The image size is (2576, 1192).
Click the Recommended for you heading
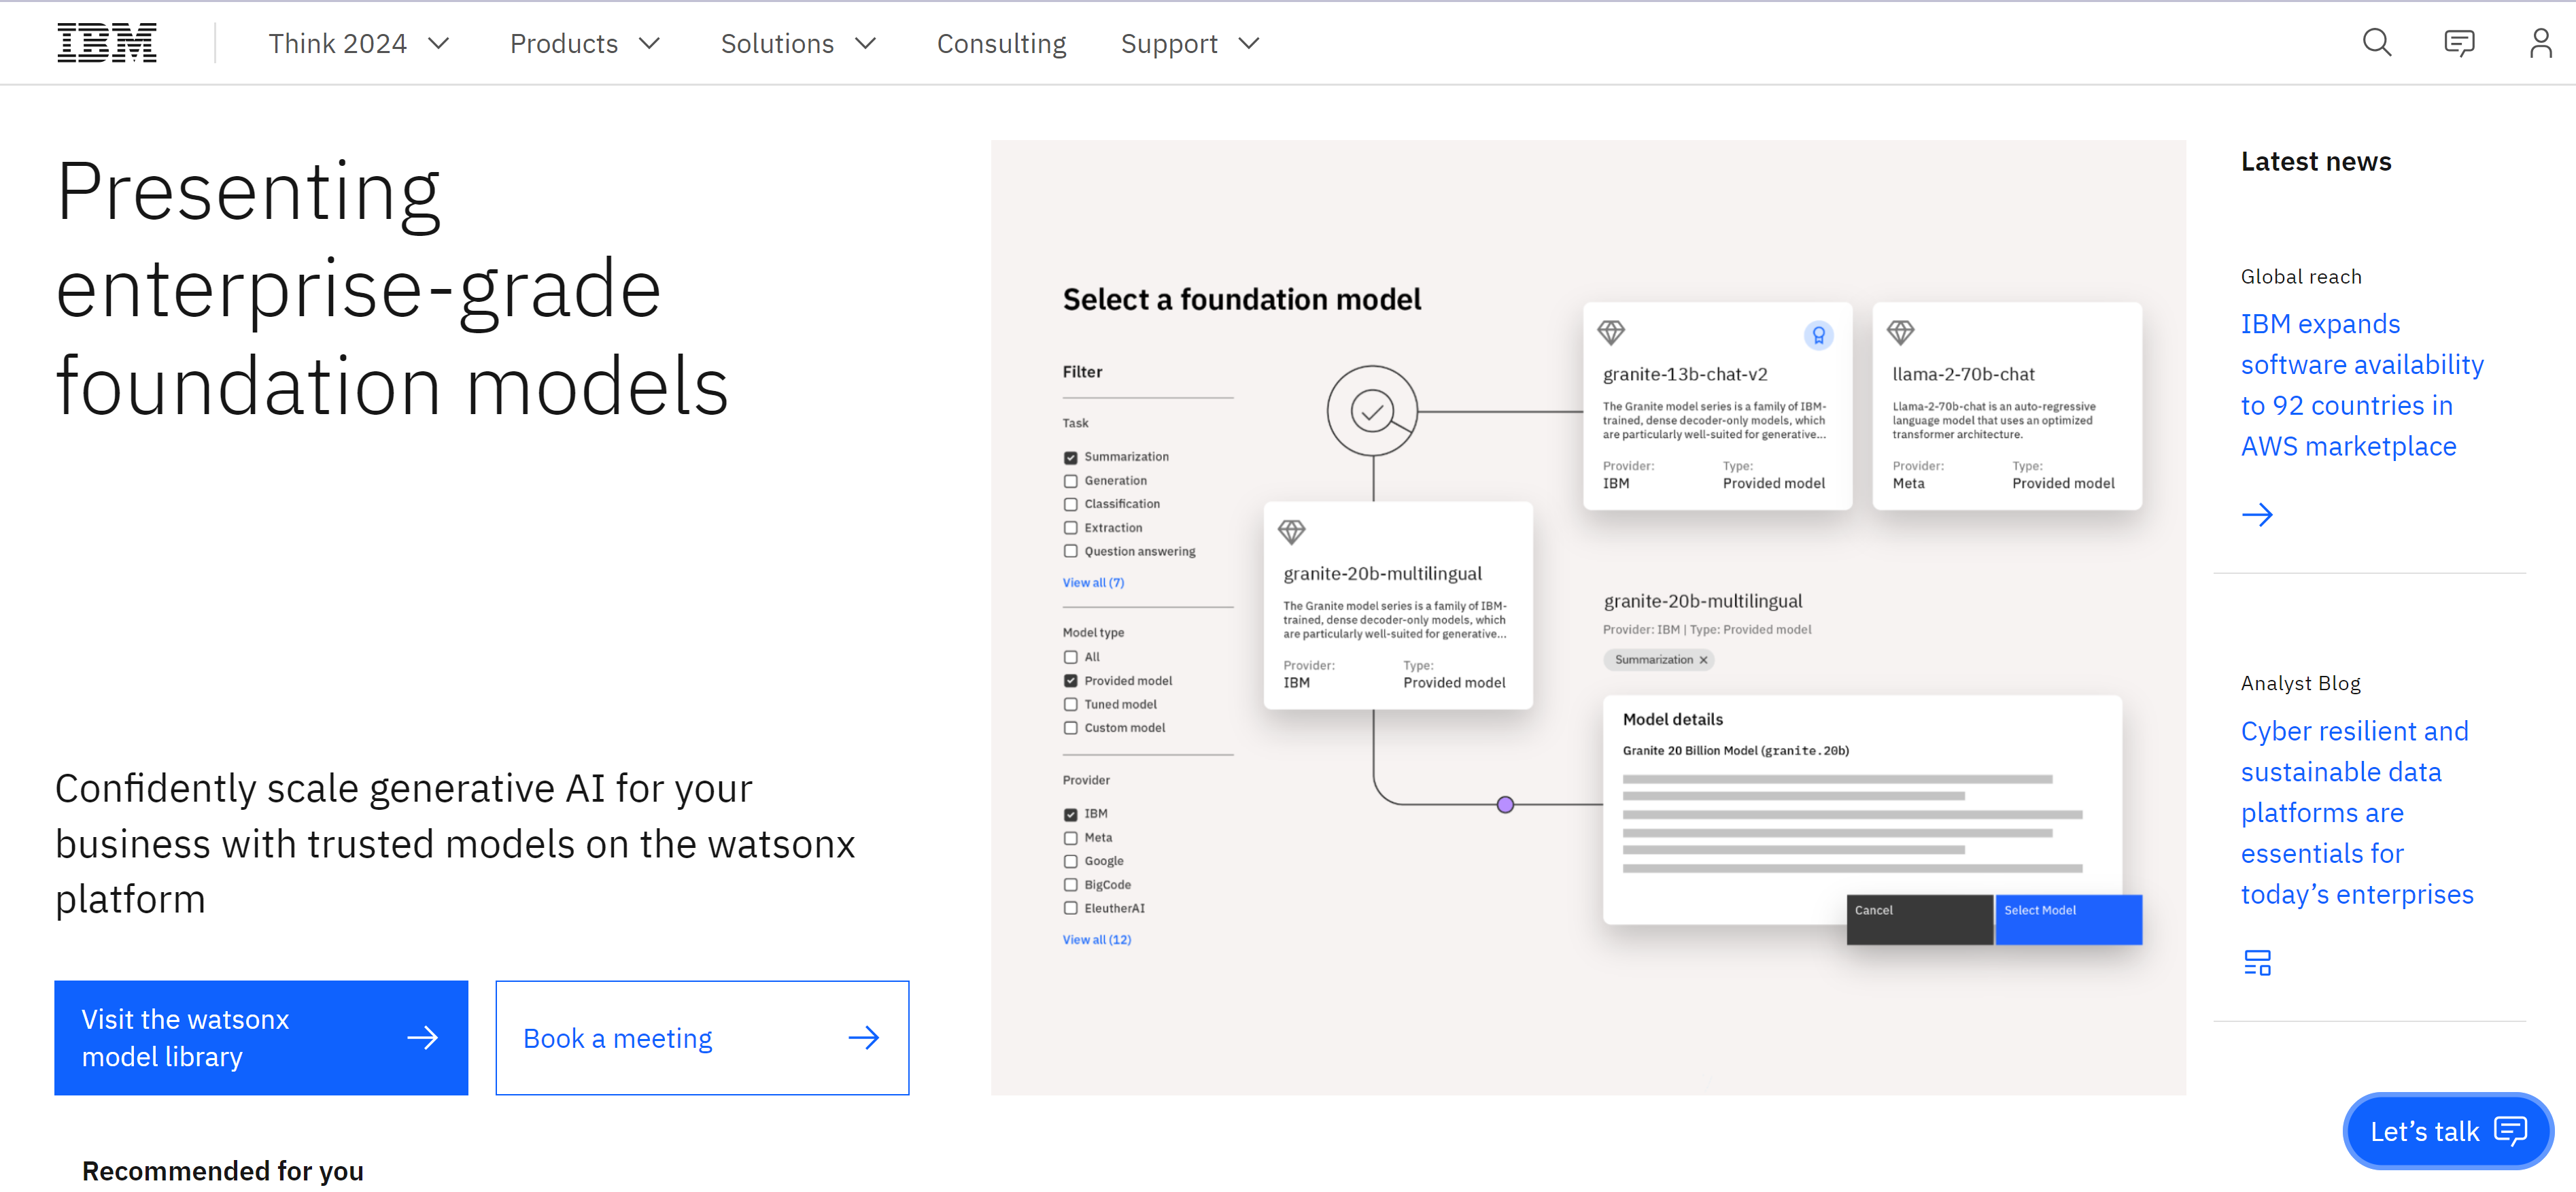click(x=222, y=1170)
